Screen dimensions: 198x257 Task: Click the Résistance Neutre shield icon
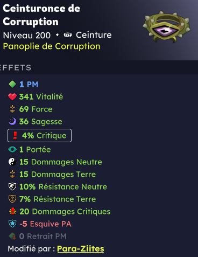tap(12, 186)
